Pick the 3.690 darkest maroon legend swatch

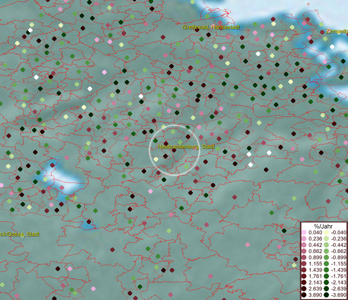304,295
